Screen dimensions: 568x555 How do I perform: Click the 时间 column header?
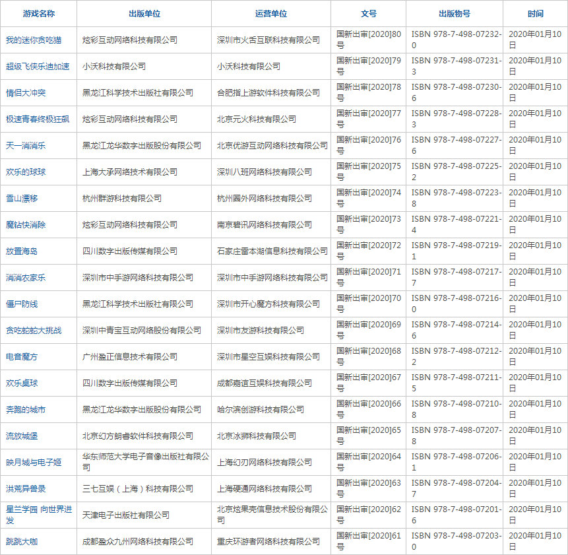(x=536, y=14)
